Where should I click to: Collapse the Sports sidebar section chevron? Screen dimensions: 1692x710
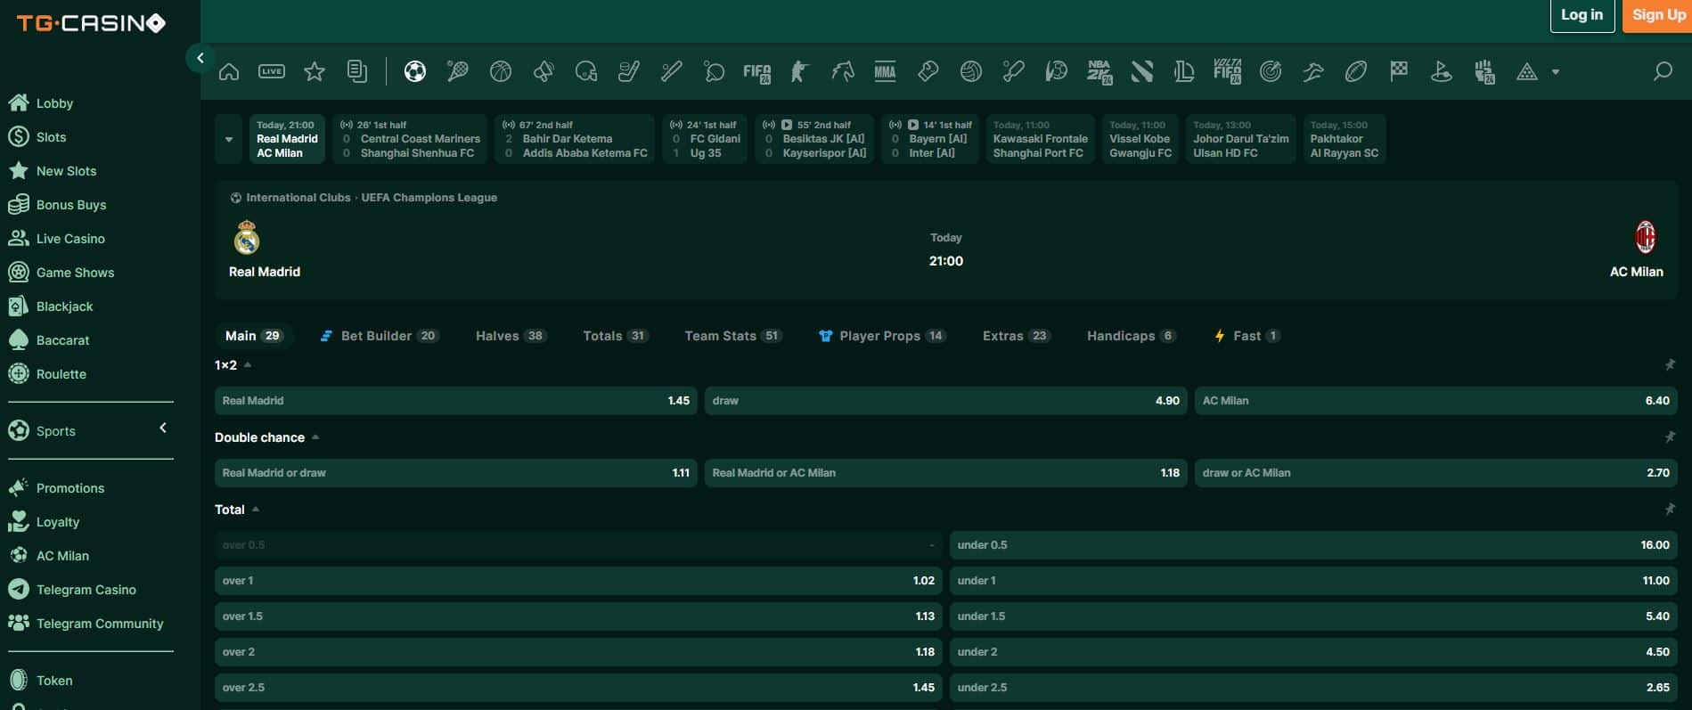click(x=163, y=428)
